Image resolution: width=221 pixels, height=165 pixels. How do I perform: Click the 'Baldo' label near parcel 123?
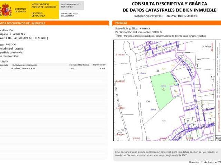(143, 73)
